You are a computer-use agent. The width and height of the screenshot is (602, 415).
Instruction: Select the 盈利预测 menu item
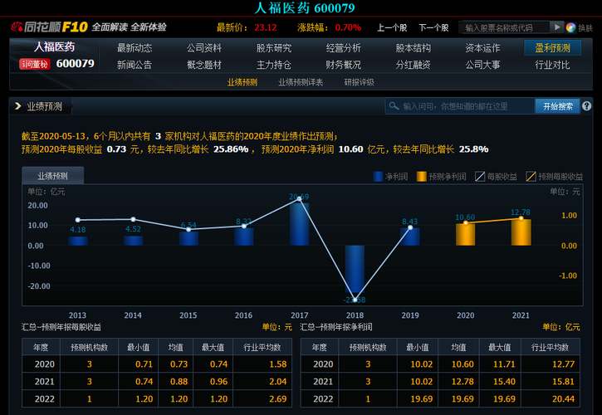coord(552,48)
